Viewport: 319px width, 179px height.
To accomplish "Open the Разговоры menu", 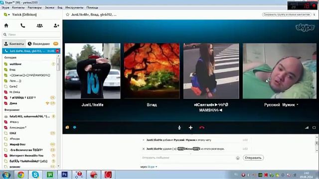I will (x=34, y=7).
